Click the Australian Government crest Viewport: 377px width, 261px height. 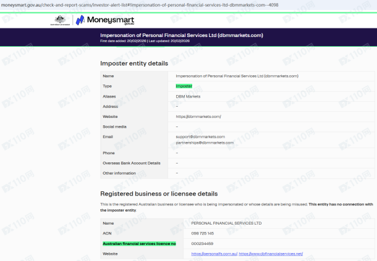(x=60, y=20)
